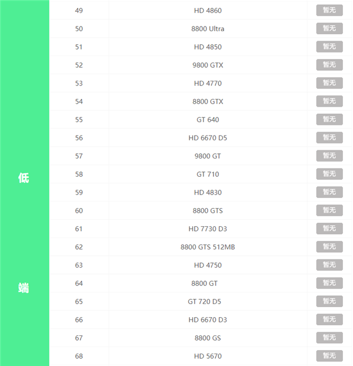Click the 暂无 button for HD 7730 D3

[329, 229]
